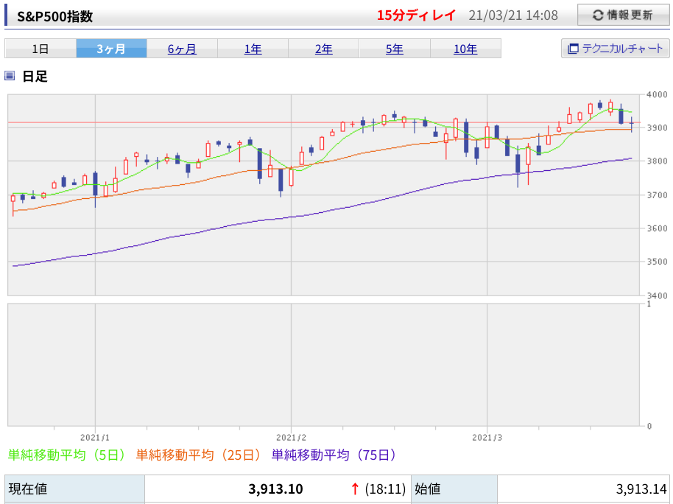This screenshot has height=504, width=673.
Task: Click the 3700 price axis label
Action: click(x=657, y=195)
